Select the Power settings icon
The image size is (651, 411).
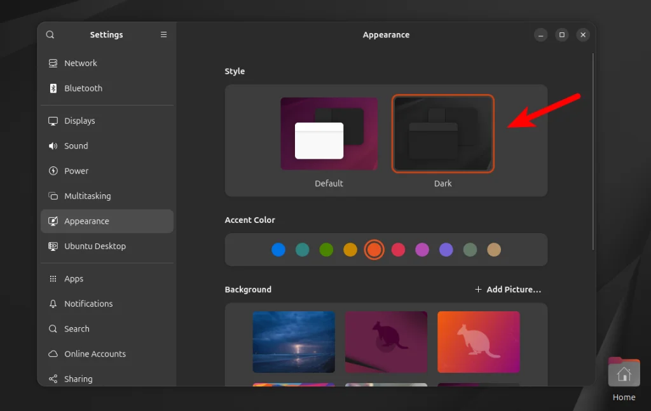pos(52,170)
